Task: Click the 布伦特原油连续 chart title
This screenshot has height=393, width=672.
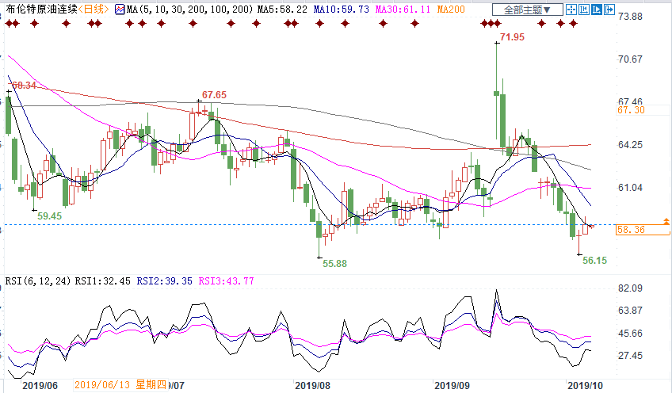Action: click(41, 9)
